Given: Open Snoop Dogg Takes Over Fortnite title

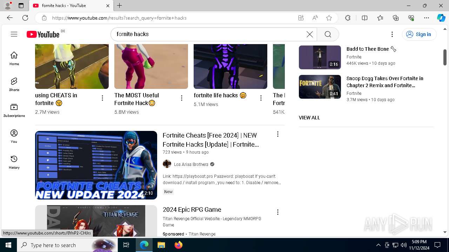Looking at the screenshot, I should 385,82.
